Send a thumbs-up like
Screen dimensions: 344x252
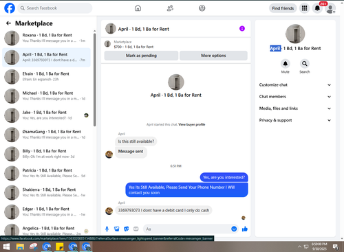(x=245, y=229)
